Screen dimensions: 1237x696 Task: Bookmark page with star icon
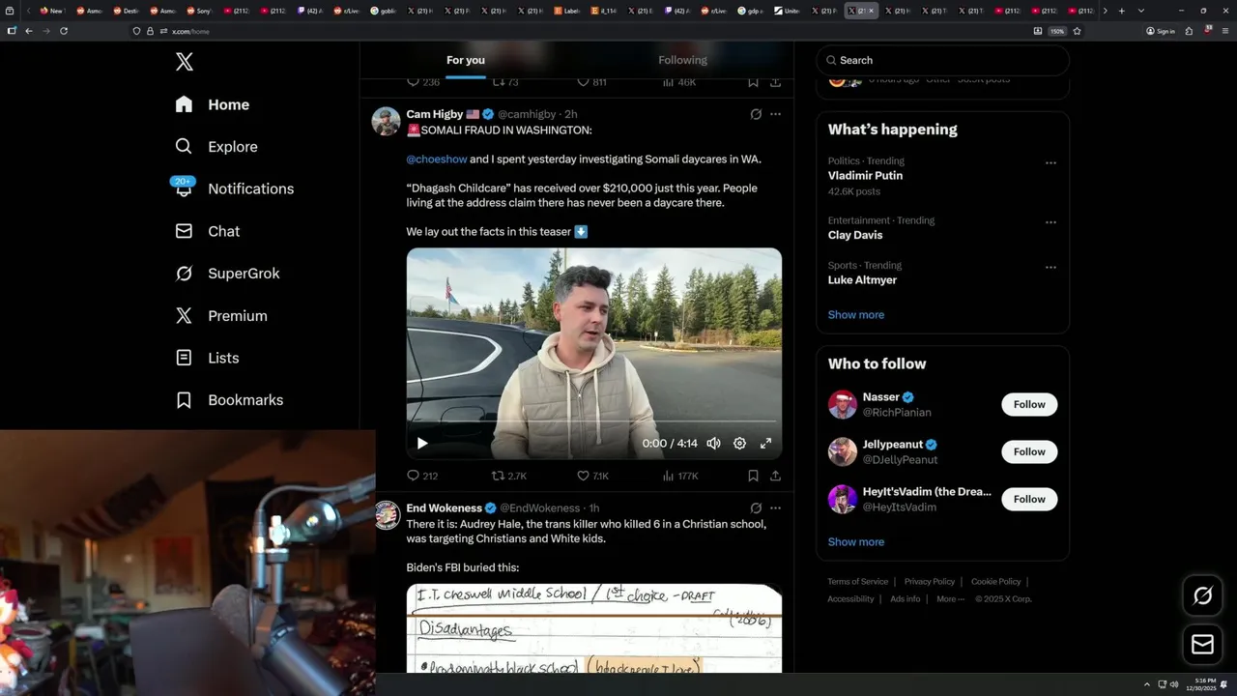pos(1077,31)
